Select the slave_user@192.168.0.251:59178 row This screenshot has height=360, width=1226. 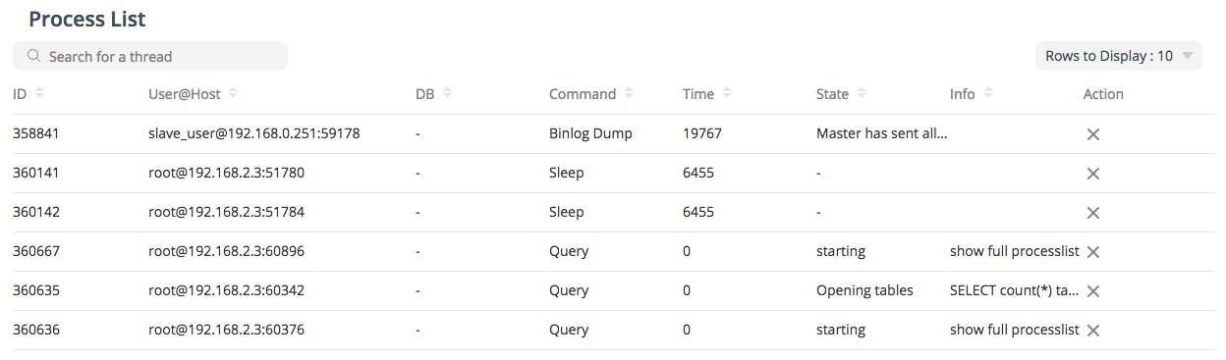(614, 133)
